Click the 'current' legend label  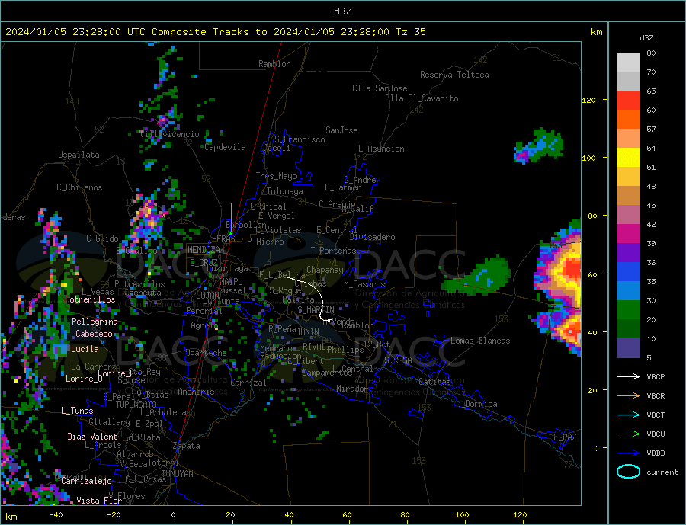662,472
